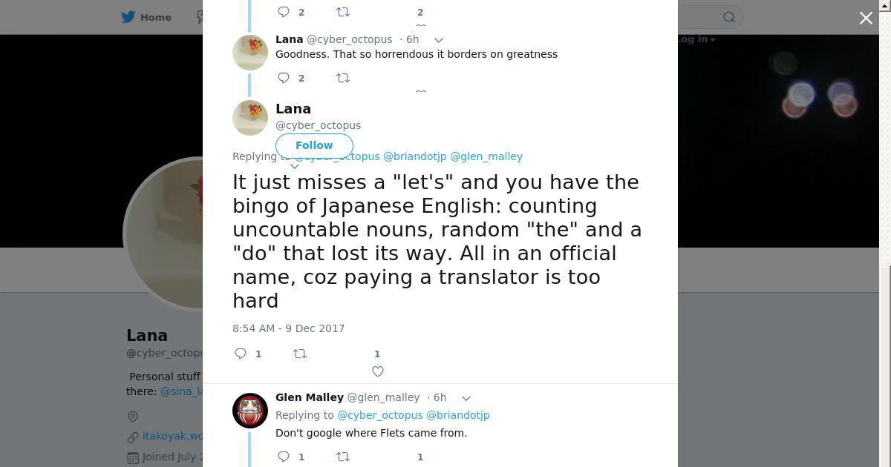
Task: Like the main Lana tweet
Action: (378, 371)
